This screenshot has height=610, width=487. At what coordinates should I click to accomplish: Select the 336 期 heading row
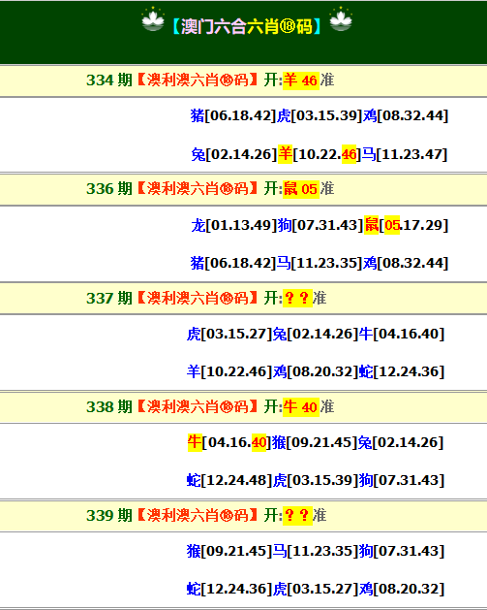point(244,189)
